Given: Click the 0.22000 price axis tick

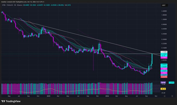Looking at the screenshot, I should point(164,43).
